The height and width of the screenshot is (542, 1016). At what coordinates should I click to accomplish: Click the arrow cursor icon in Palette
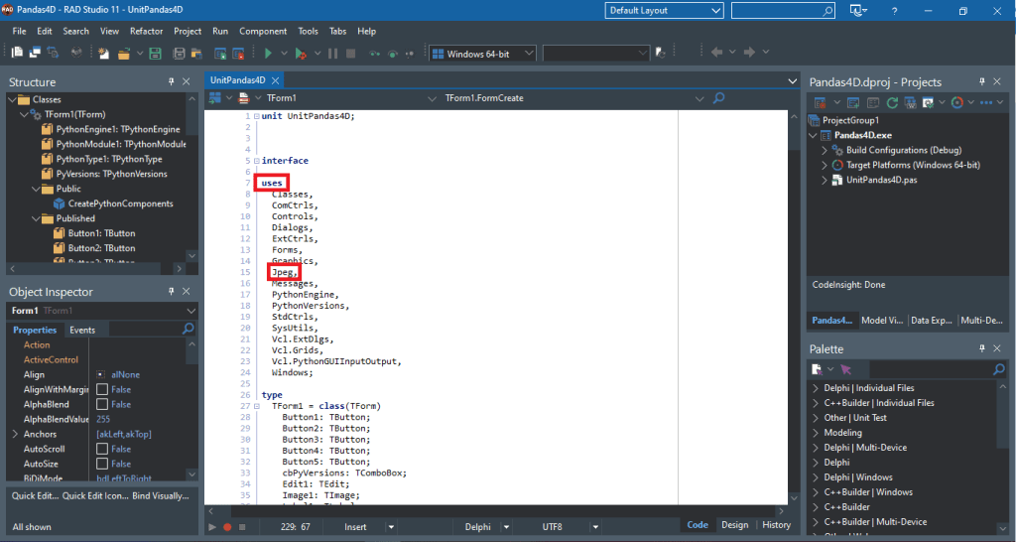click(x=845, y=369)
